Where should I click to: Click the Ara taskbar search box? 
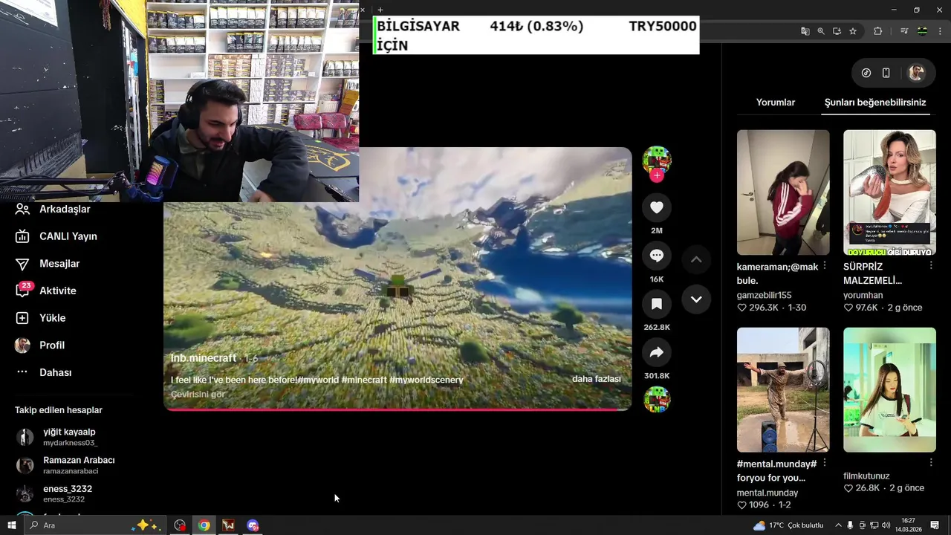point(94,525)
